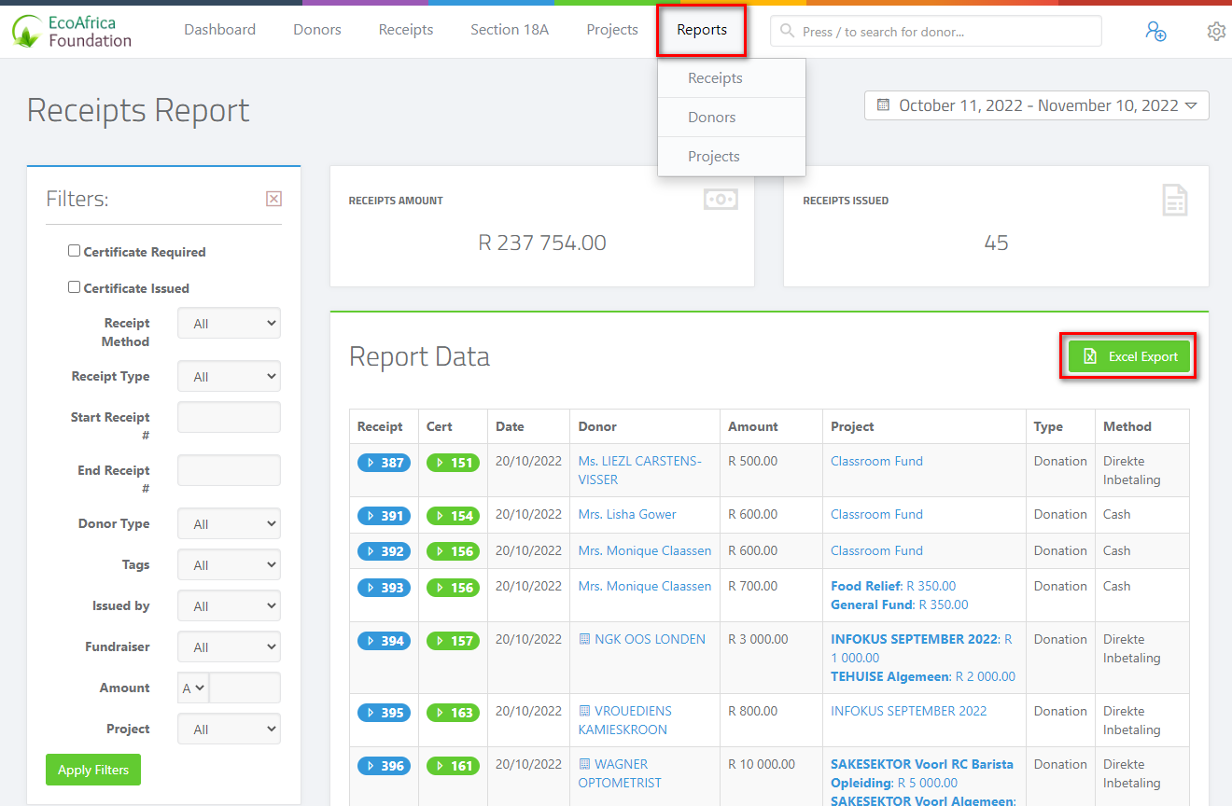Viewport: 1232px width, 806px height.
Task: Expand receipt badge 387 details
Action: click(384, 461)
